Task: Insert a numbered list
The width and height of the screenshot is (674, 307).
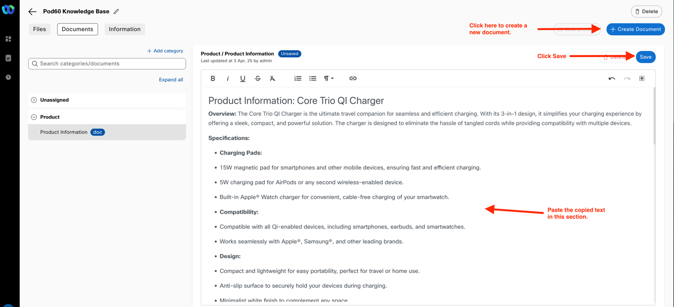Action: pyautogui.click(x=298, y=78)
